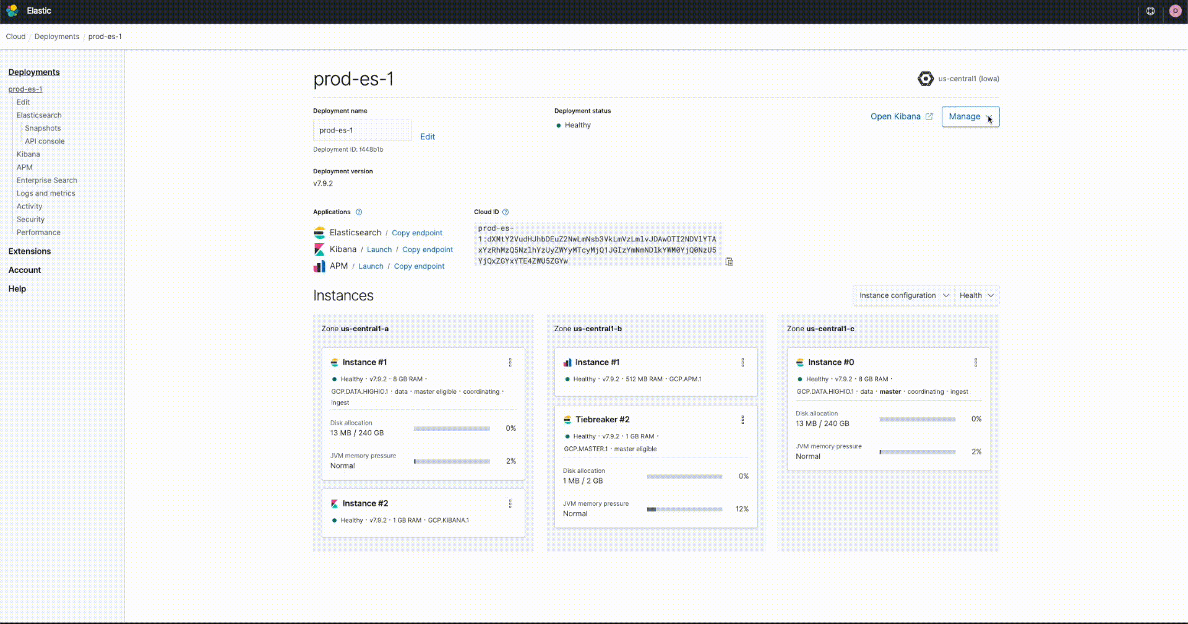This screenshot has height=624, width=1188.
Task: Open Performance in the sidebar
Action: click(38, 232)
